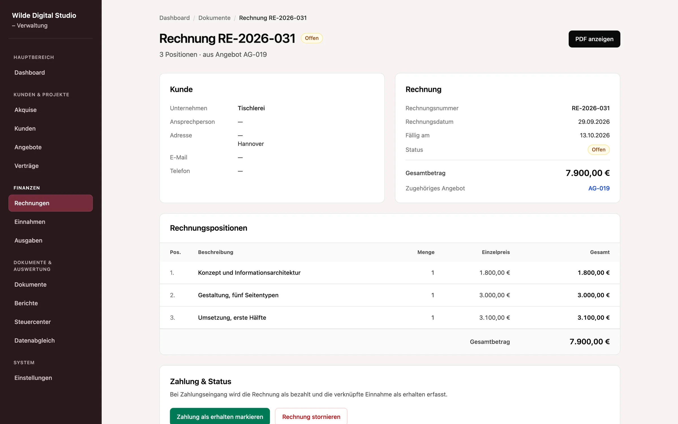Open the Steuercenter
Screen dimensions: 678x424
point(51,322)
